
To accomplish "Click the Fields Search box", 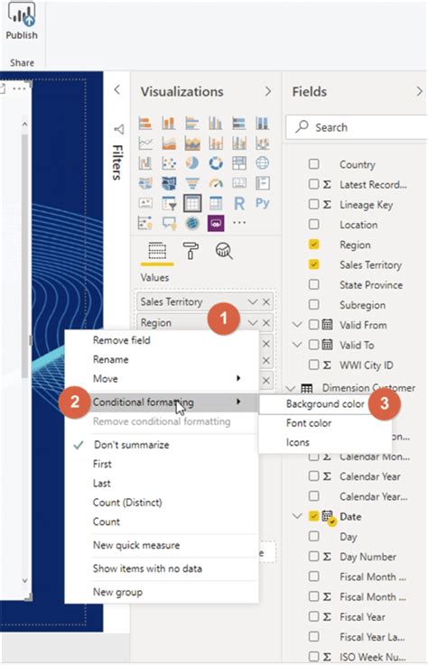I will (x=357, y=127).
